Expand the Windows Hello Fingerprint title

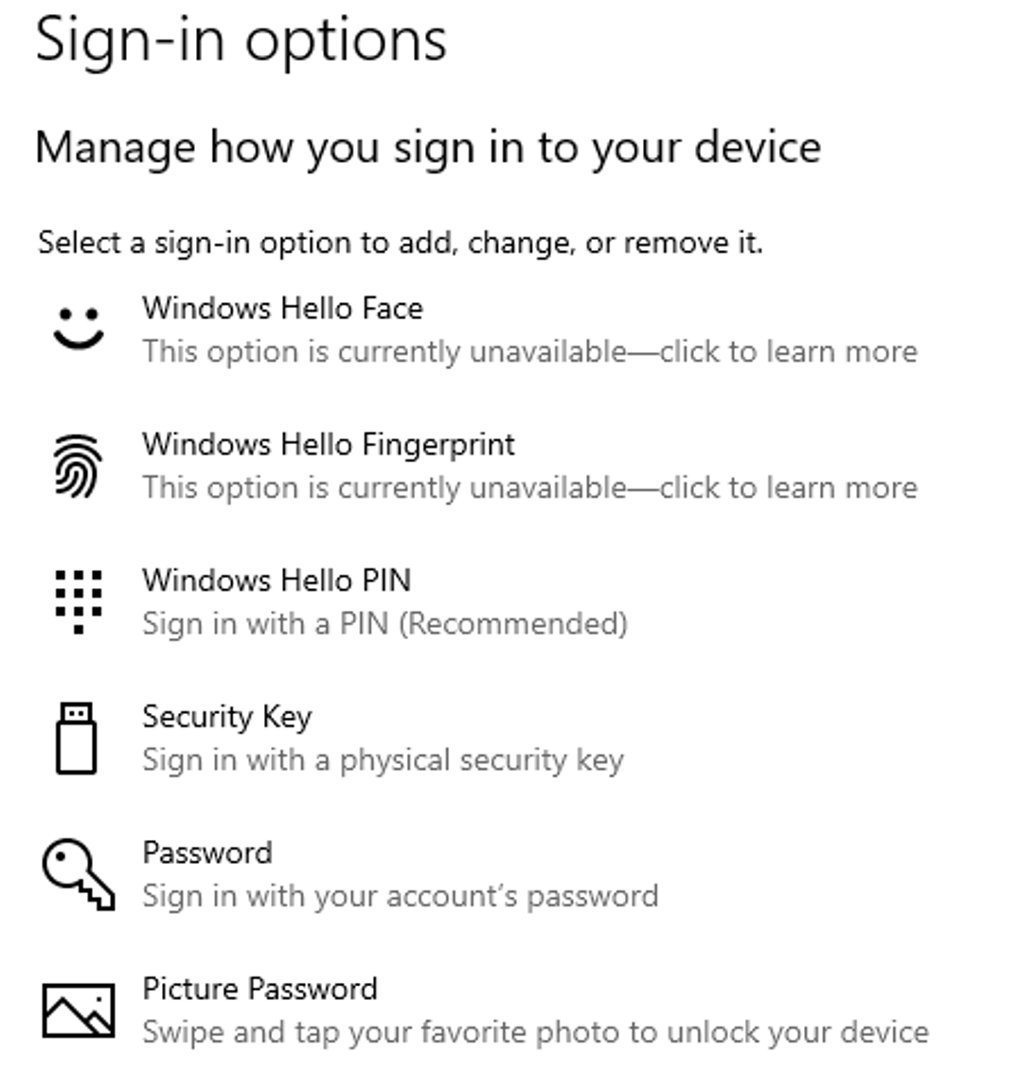point(329,444)
